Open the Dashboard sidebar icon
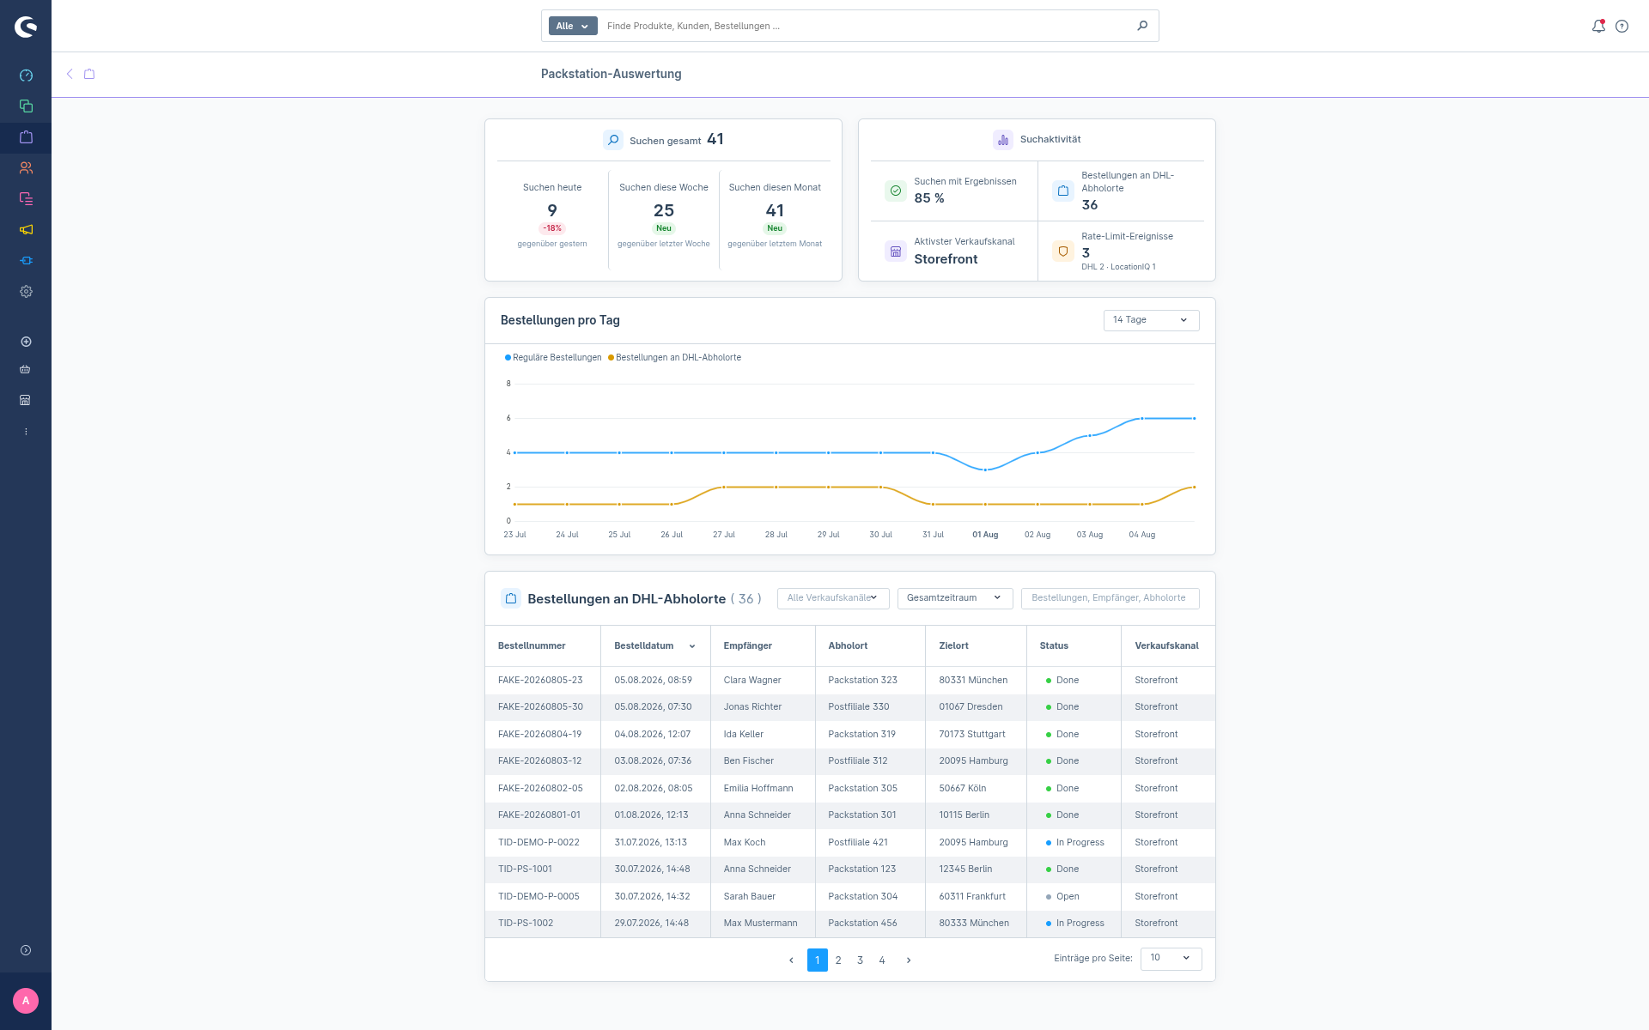 (x=26, y=76)
